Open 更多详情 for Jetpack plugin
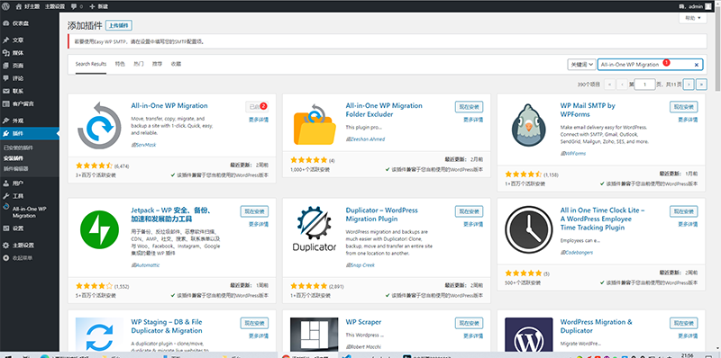The image size is (721, 358). (x=259, y=224)
